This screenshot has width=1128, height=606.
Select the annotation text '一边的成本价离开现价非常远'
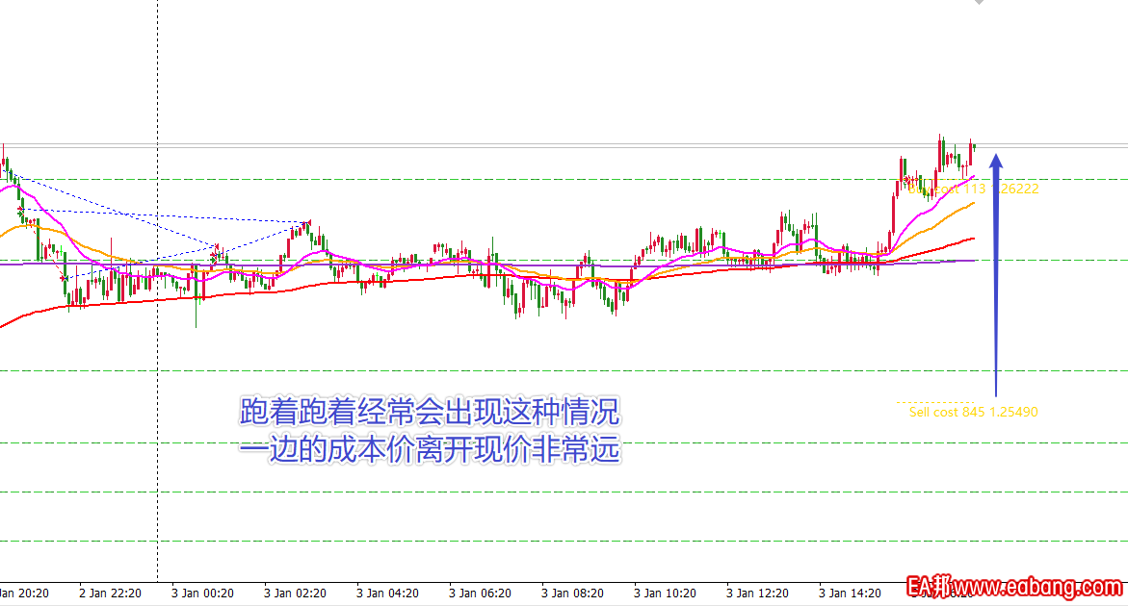click(430, 450)
